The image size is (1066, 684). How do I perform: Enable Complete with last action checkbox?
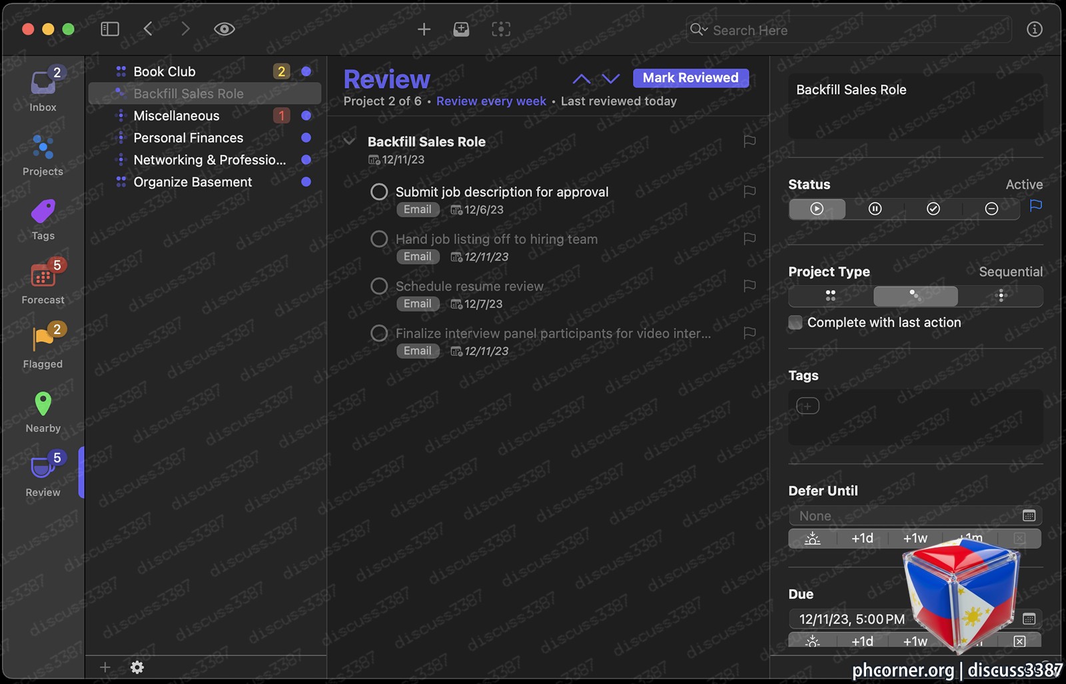[796, 323]
